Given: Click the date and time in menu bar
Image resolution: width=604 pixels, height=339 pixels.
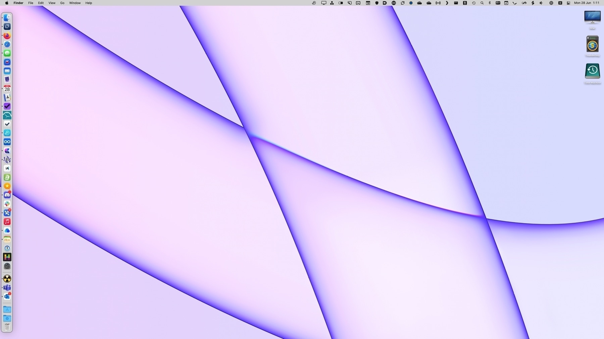Looking at the screenshot, I should (x=587, y=3).
